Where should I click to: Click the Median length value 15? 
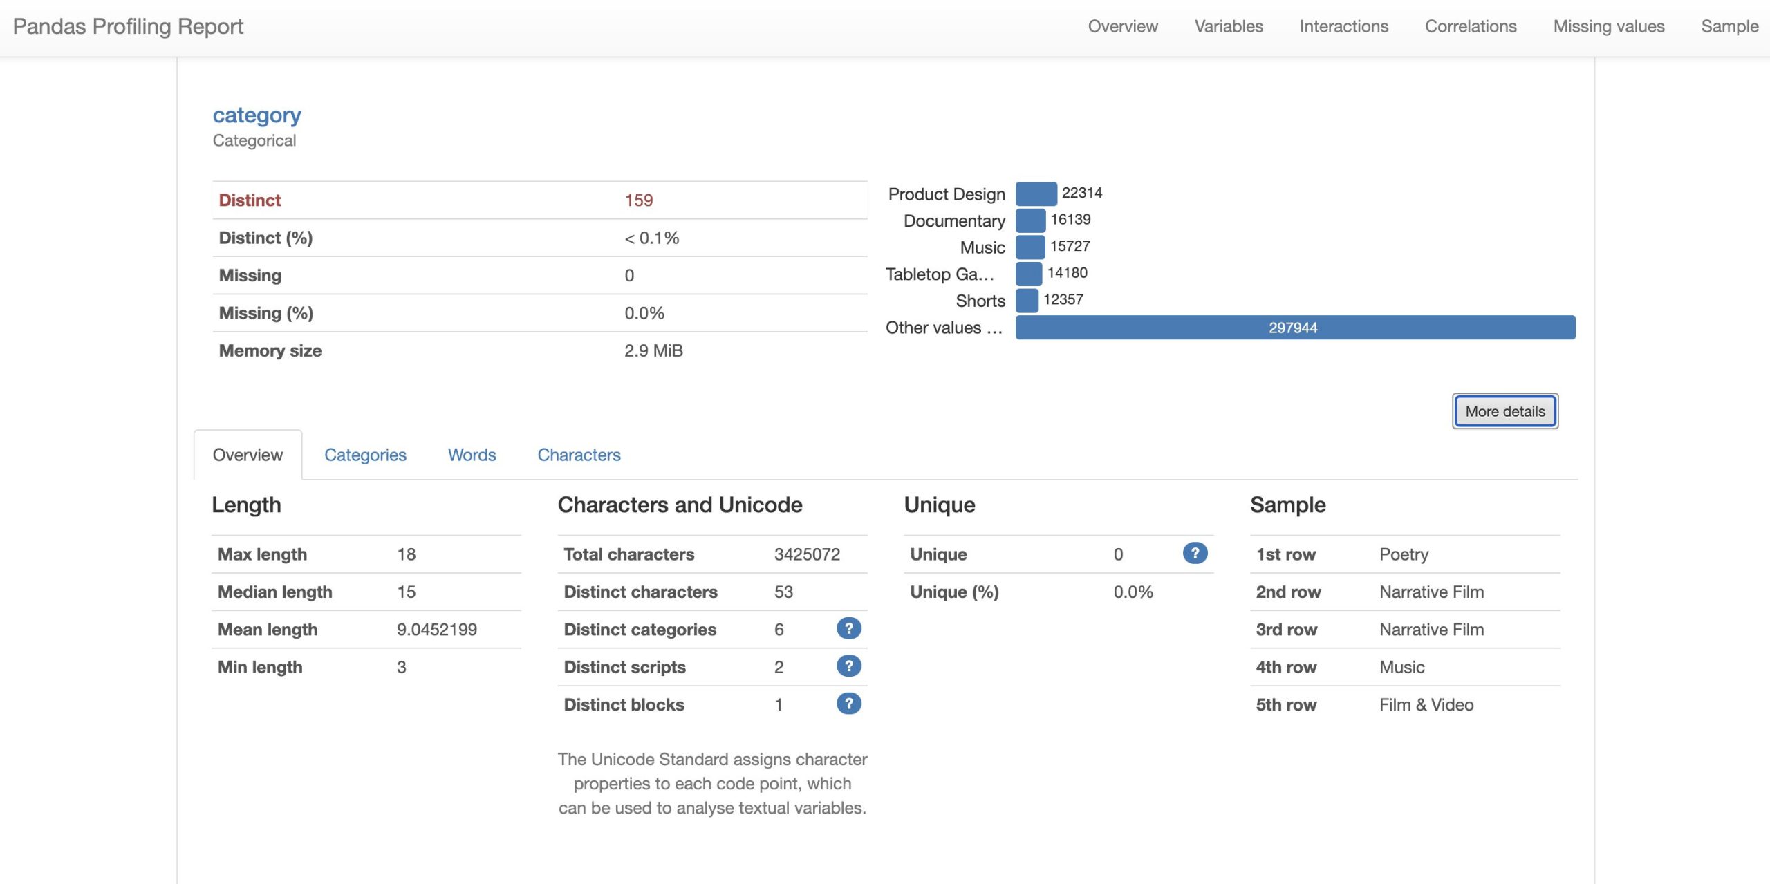pos(407,592)
